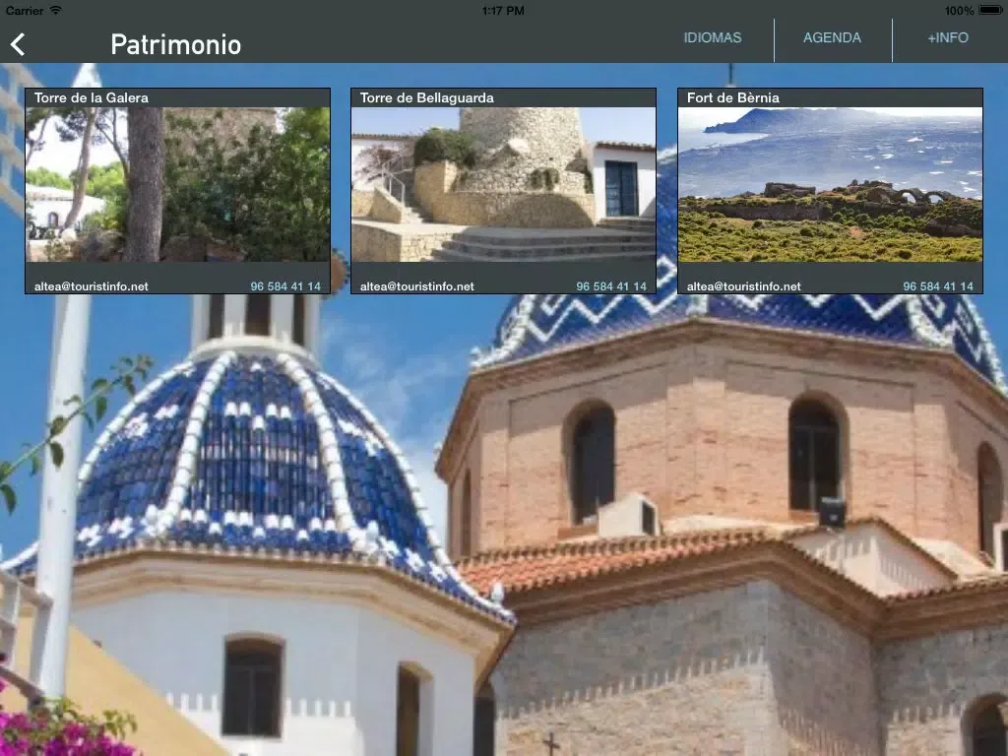The height and width of the screenshot is (756, 1008).
Task: Tap the battery icon in status bar
Action: pyautogui.click(x=991, y=10)
